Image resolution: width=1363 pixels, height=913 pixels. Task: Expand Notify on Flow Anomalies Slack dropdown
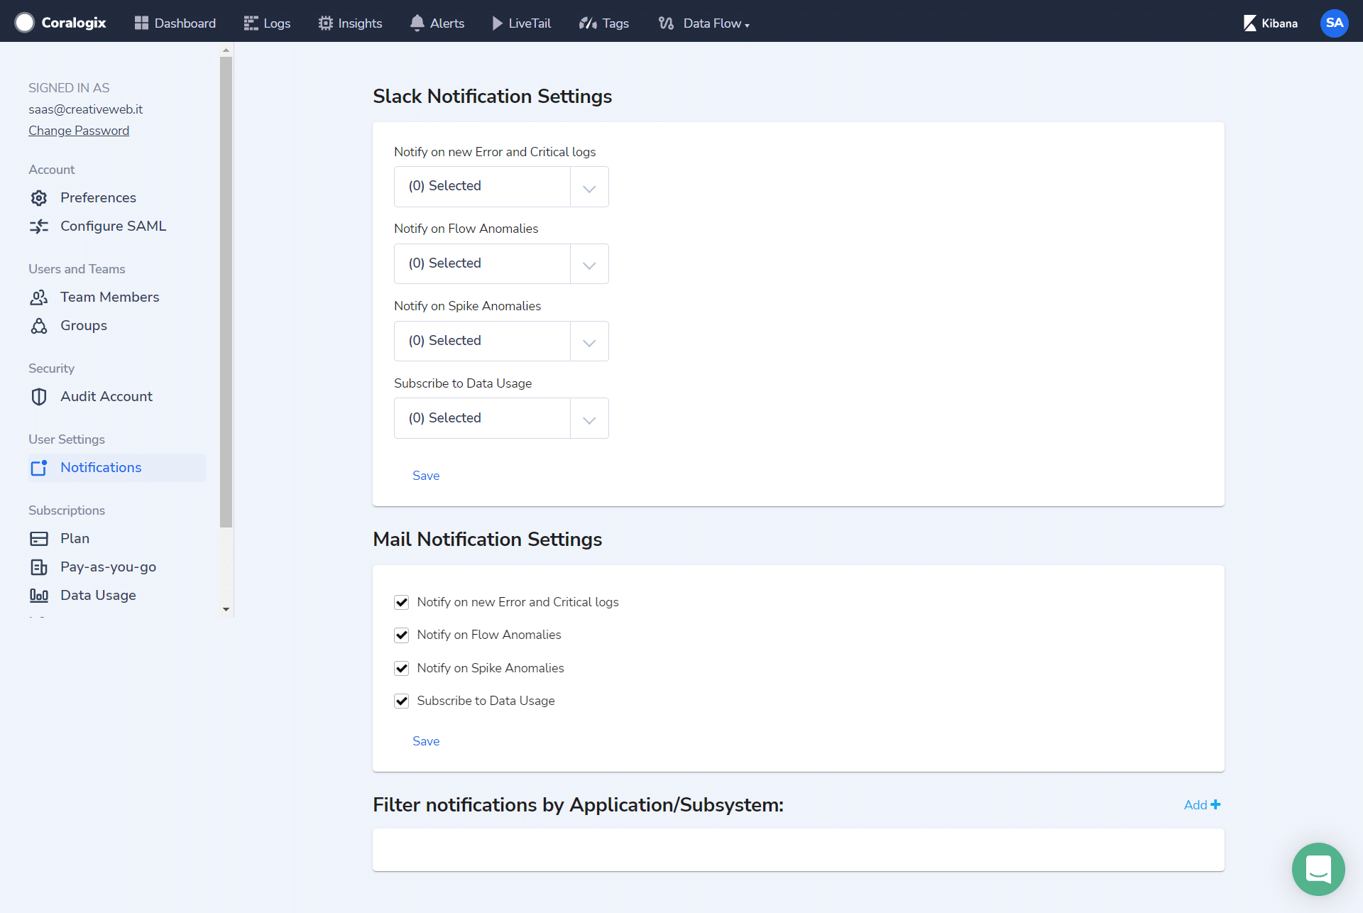click(x=589, y=263)
